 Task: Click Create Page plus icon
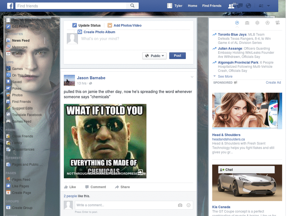pos(8,192)
